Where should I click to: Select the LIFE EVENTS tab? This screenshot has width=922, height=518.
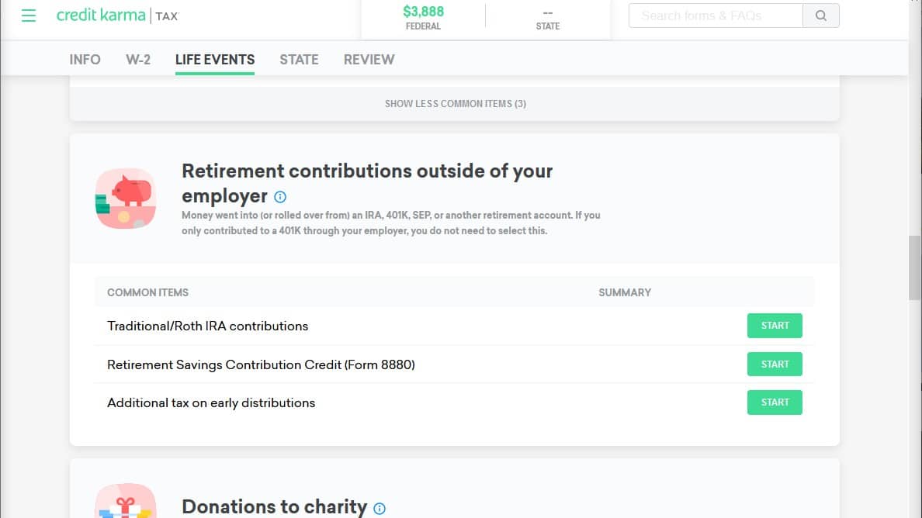point(215,59)
